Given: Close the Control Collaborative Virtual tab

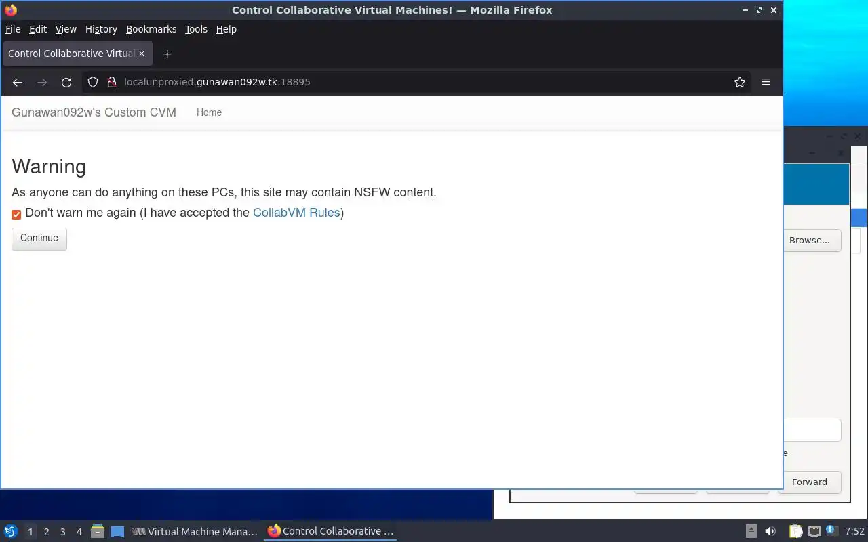Looking at the screenshot, I should pyautogui.click(x=142, y=54).
